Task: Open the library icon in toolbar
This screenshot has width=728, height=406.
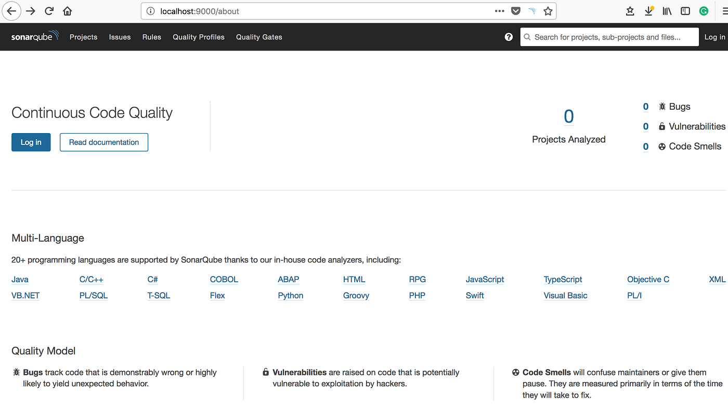Action: click(x=667, y=11)
